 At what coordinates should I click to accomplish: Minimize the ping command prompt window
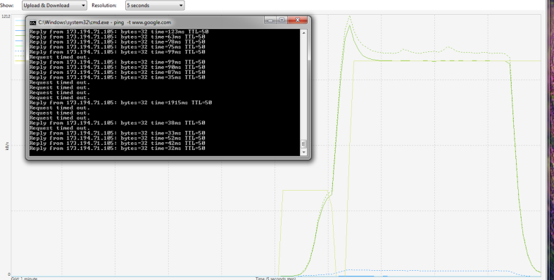click(270, 20)
